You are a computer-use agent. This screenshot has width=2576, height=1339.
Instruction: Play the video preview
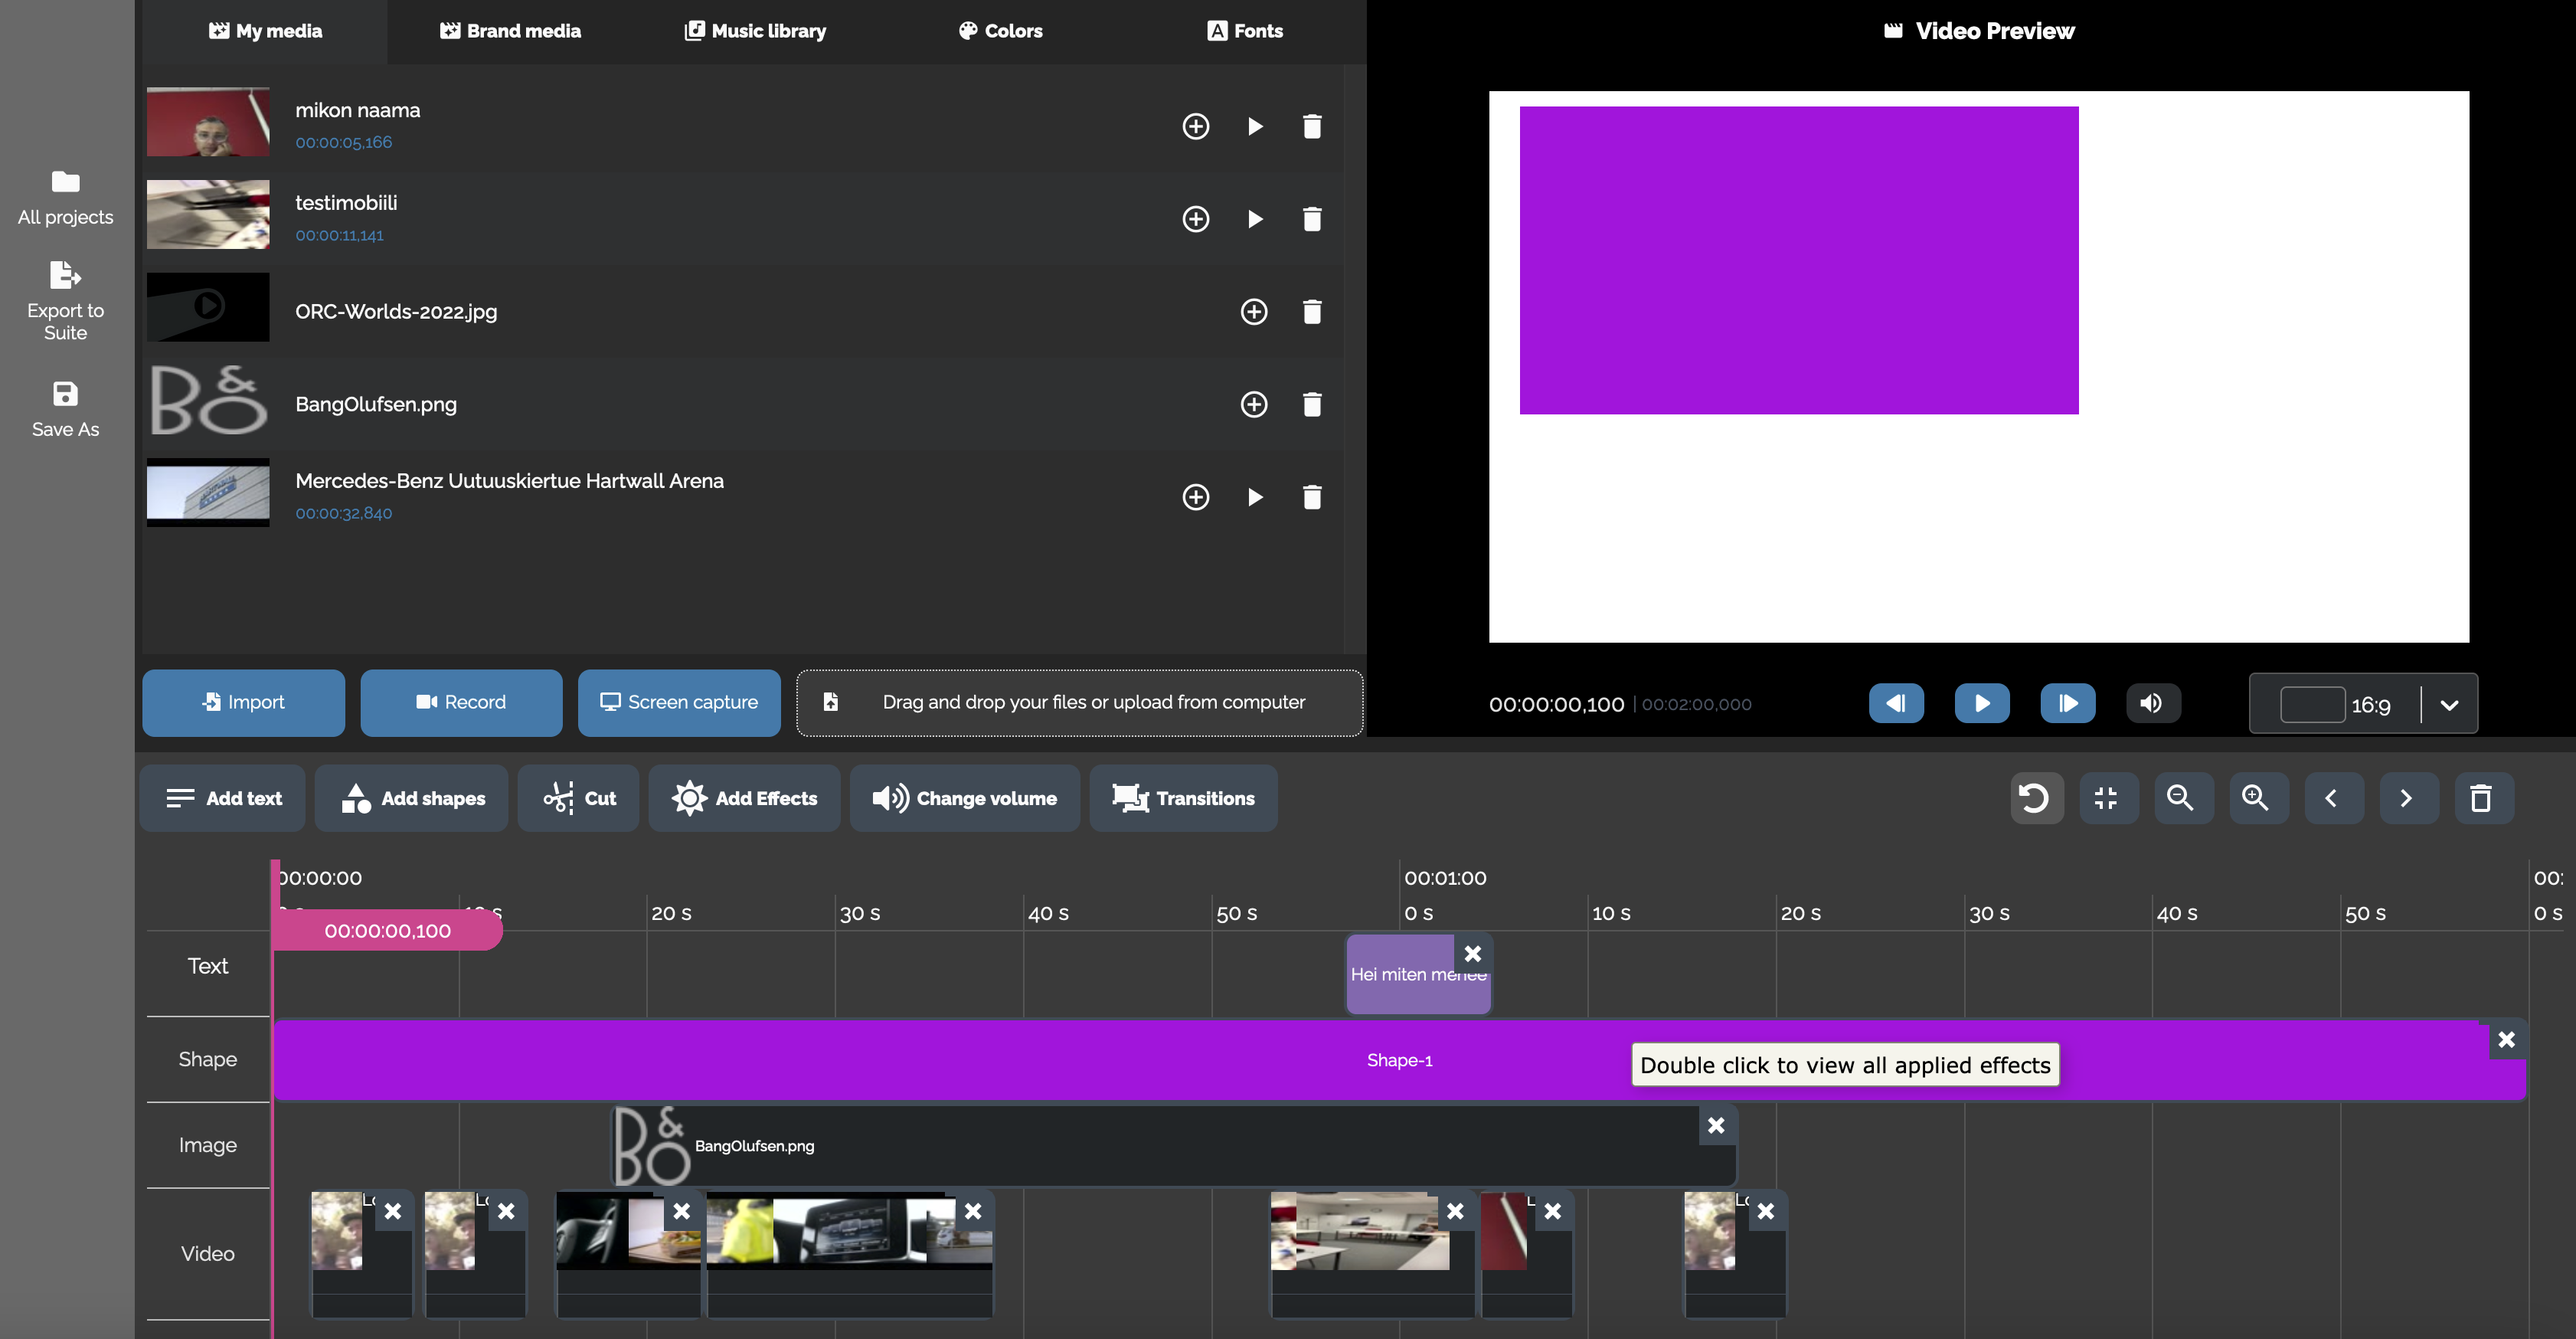tap(1981, 703)
